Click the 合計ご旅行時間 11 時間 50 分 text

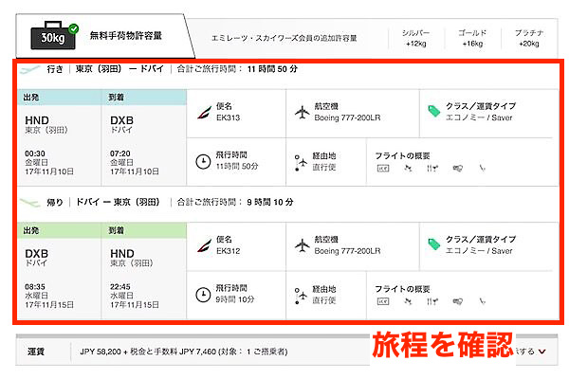(x=237, y=69)
